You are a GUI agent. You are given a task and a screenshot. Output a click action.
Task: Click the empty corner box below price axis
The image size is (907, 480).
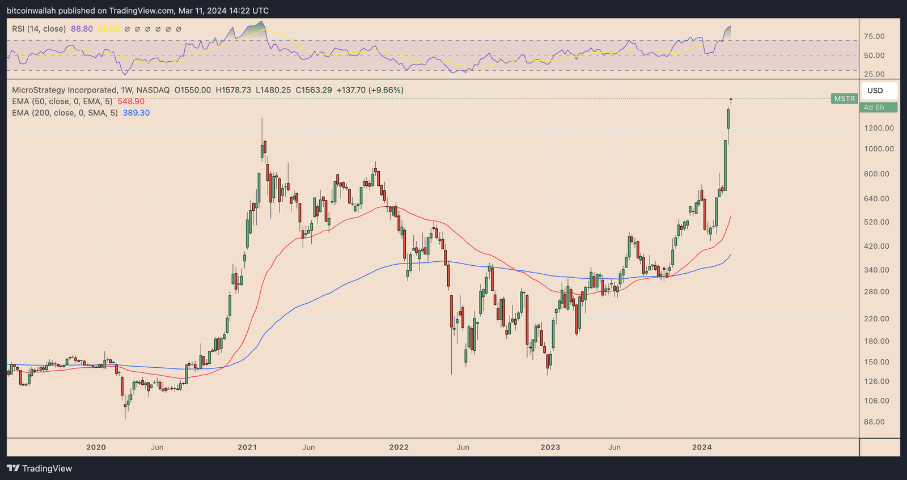[x=879, y=447]
